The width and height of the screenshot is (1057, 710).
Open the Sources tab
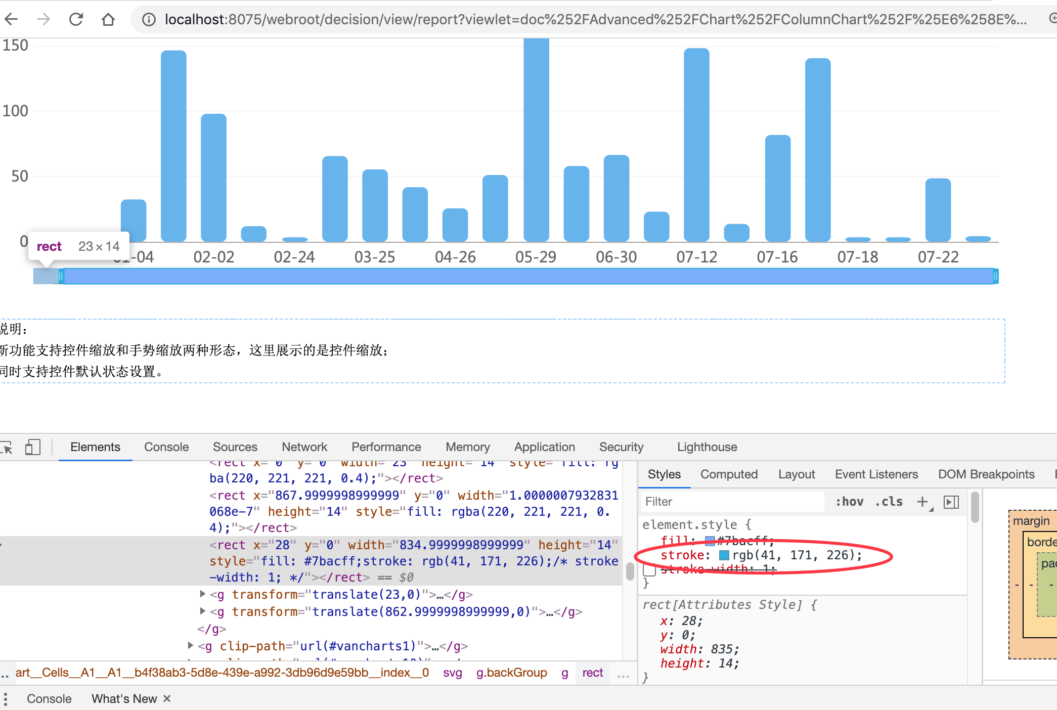(x=235, y=447)
